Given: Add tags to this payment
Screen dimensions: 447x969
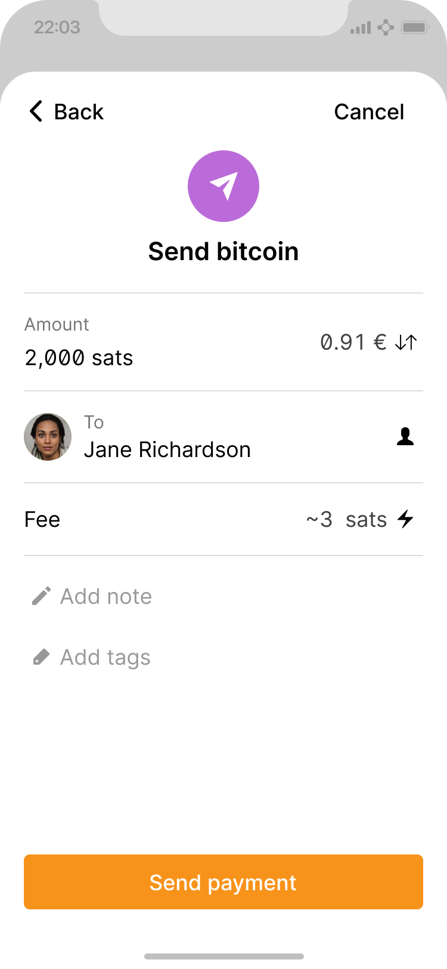Looking at the screenshot, I should [x=105, y=657].
